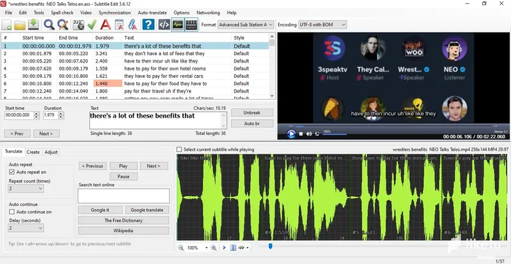This screenshot has height=264, width=511.
Task: Toggle the waveform display icon
Action: (x=178, y=25)
